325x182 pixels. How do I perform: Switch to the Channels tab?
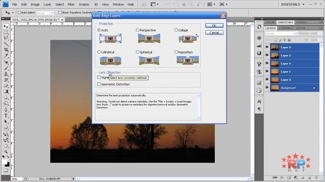285,28
